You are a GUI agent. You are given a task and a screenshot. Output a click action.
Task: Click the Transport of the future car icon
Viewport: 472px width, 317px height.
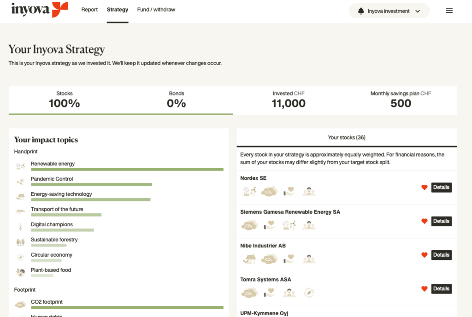[20, 211]
